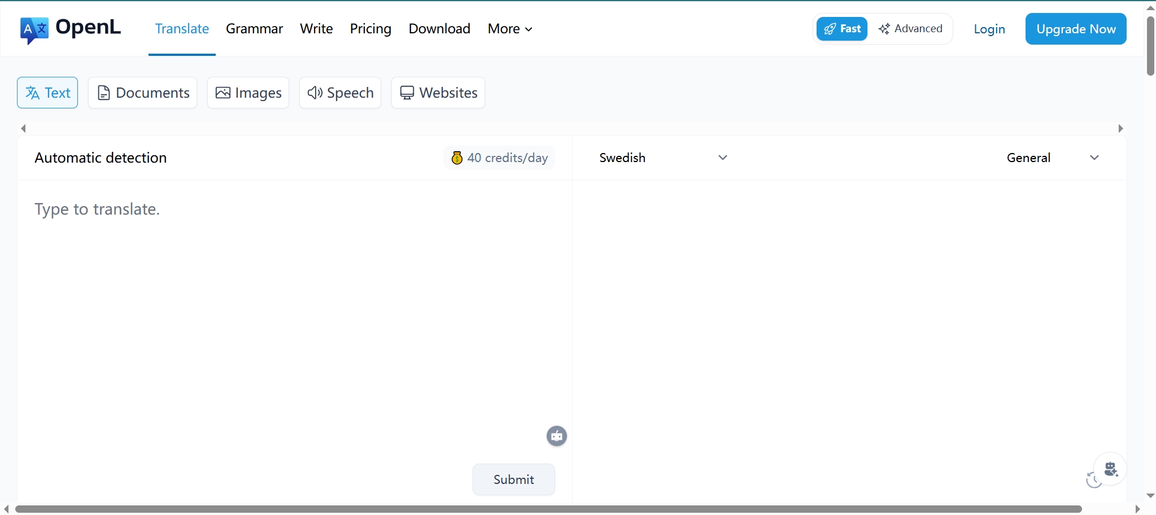Switch to Fast translation mode

point(842,29)
